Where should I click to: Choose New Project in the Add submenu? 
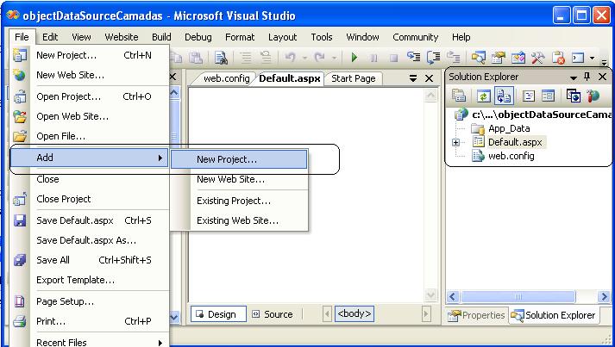pos(239,159)
